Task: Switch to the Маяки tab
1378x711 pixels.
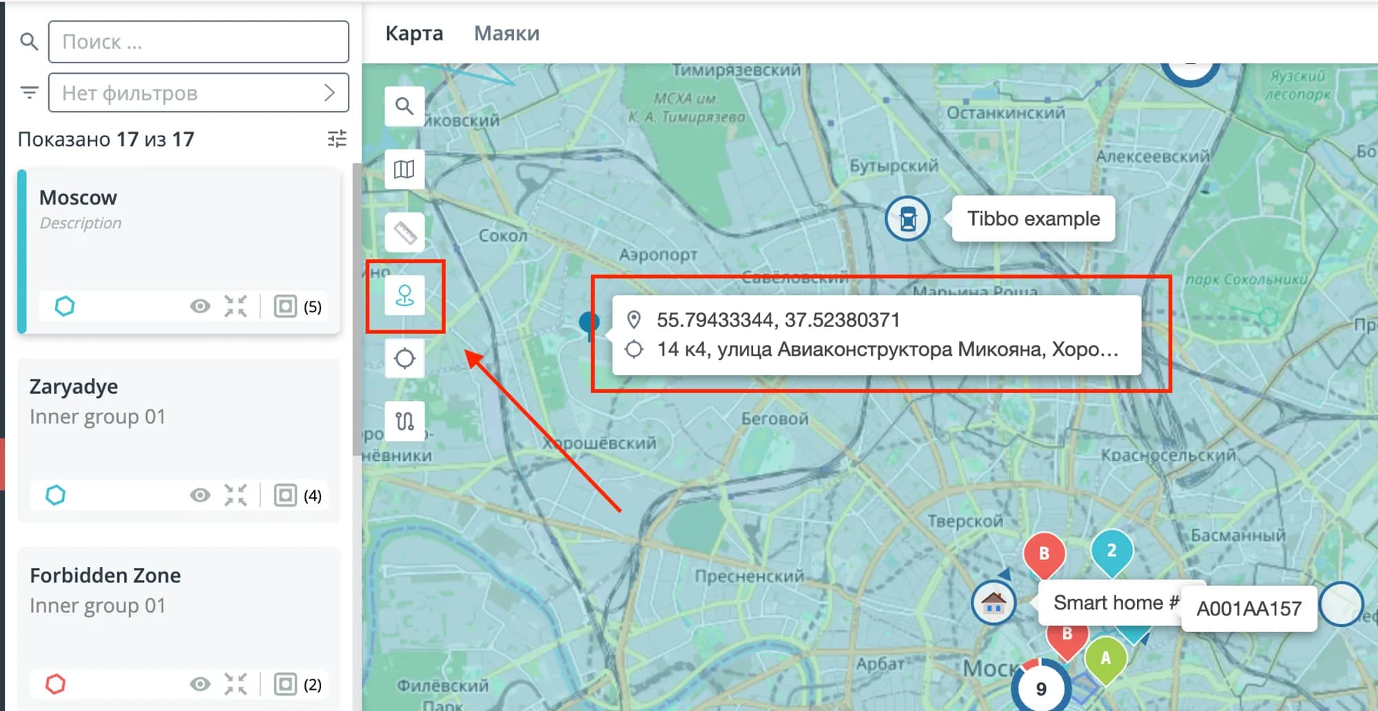Action: click(506, 33)
